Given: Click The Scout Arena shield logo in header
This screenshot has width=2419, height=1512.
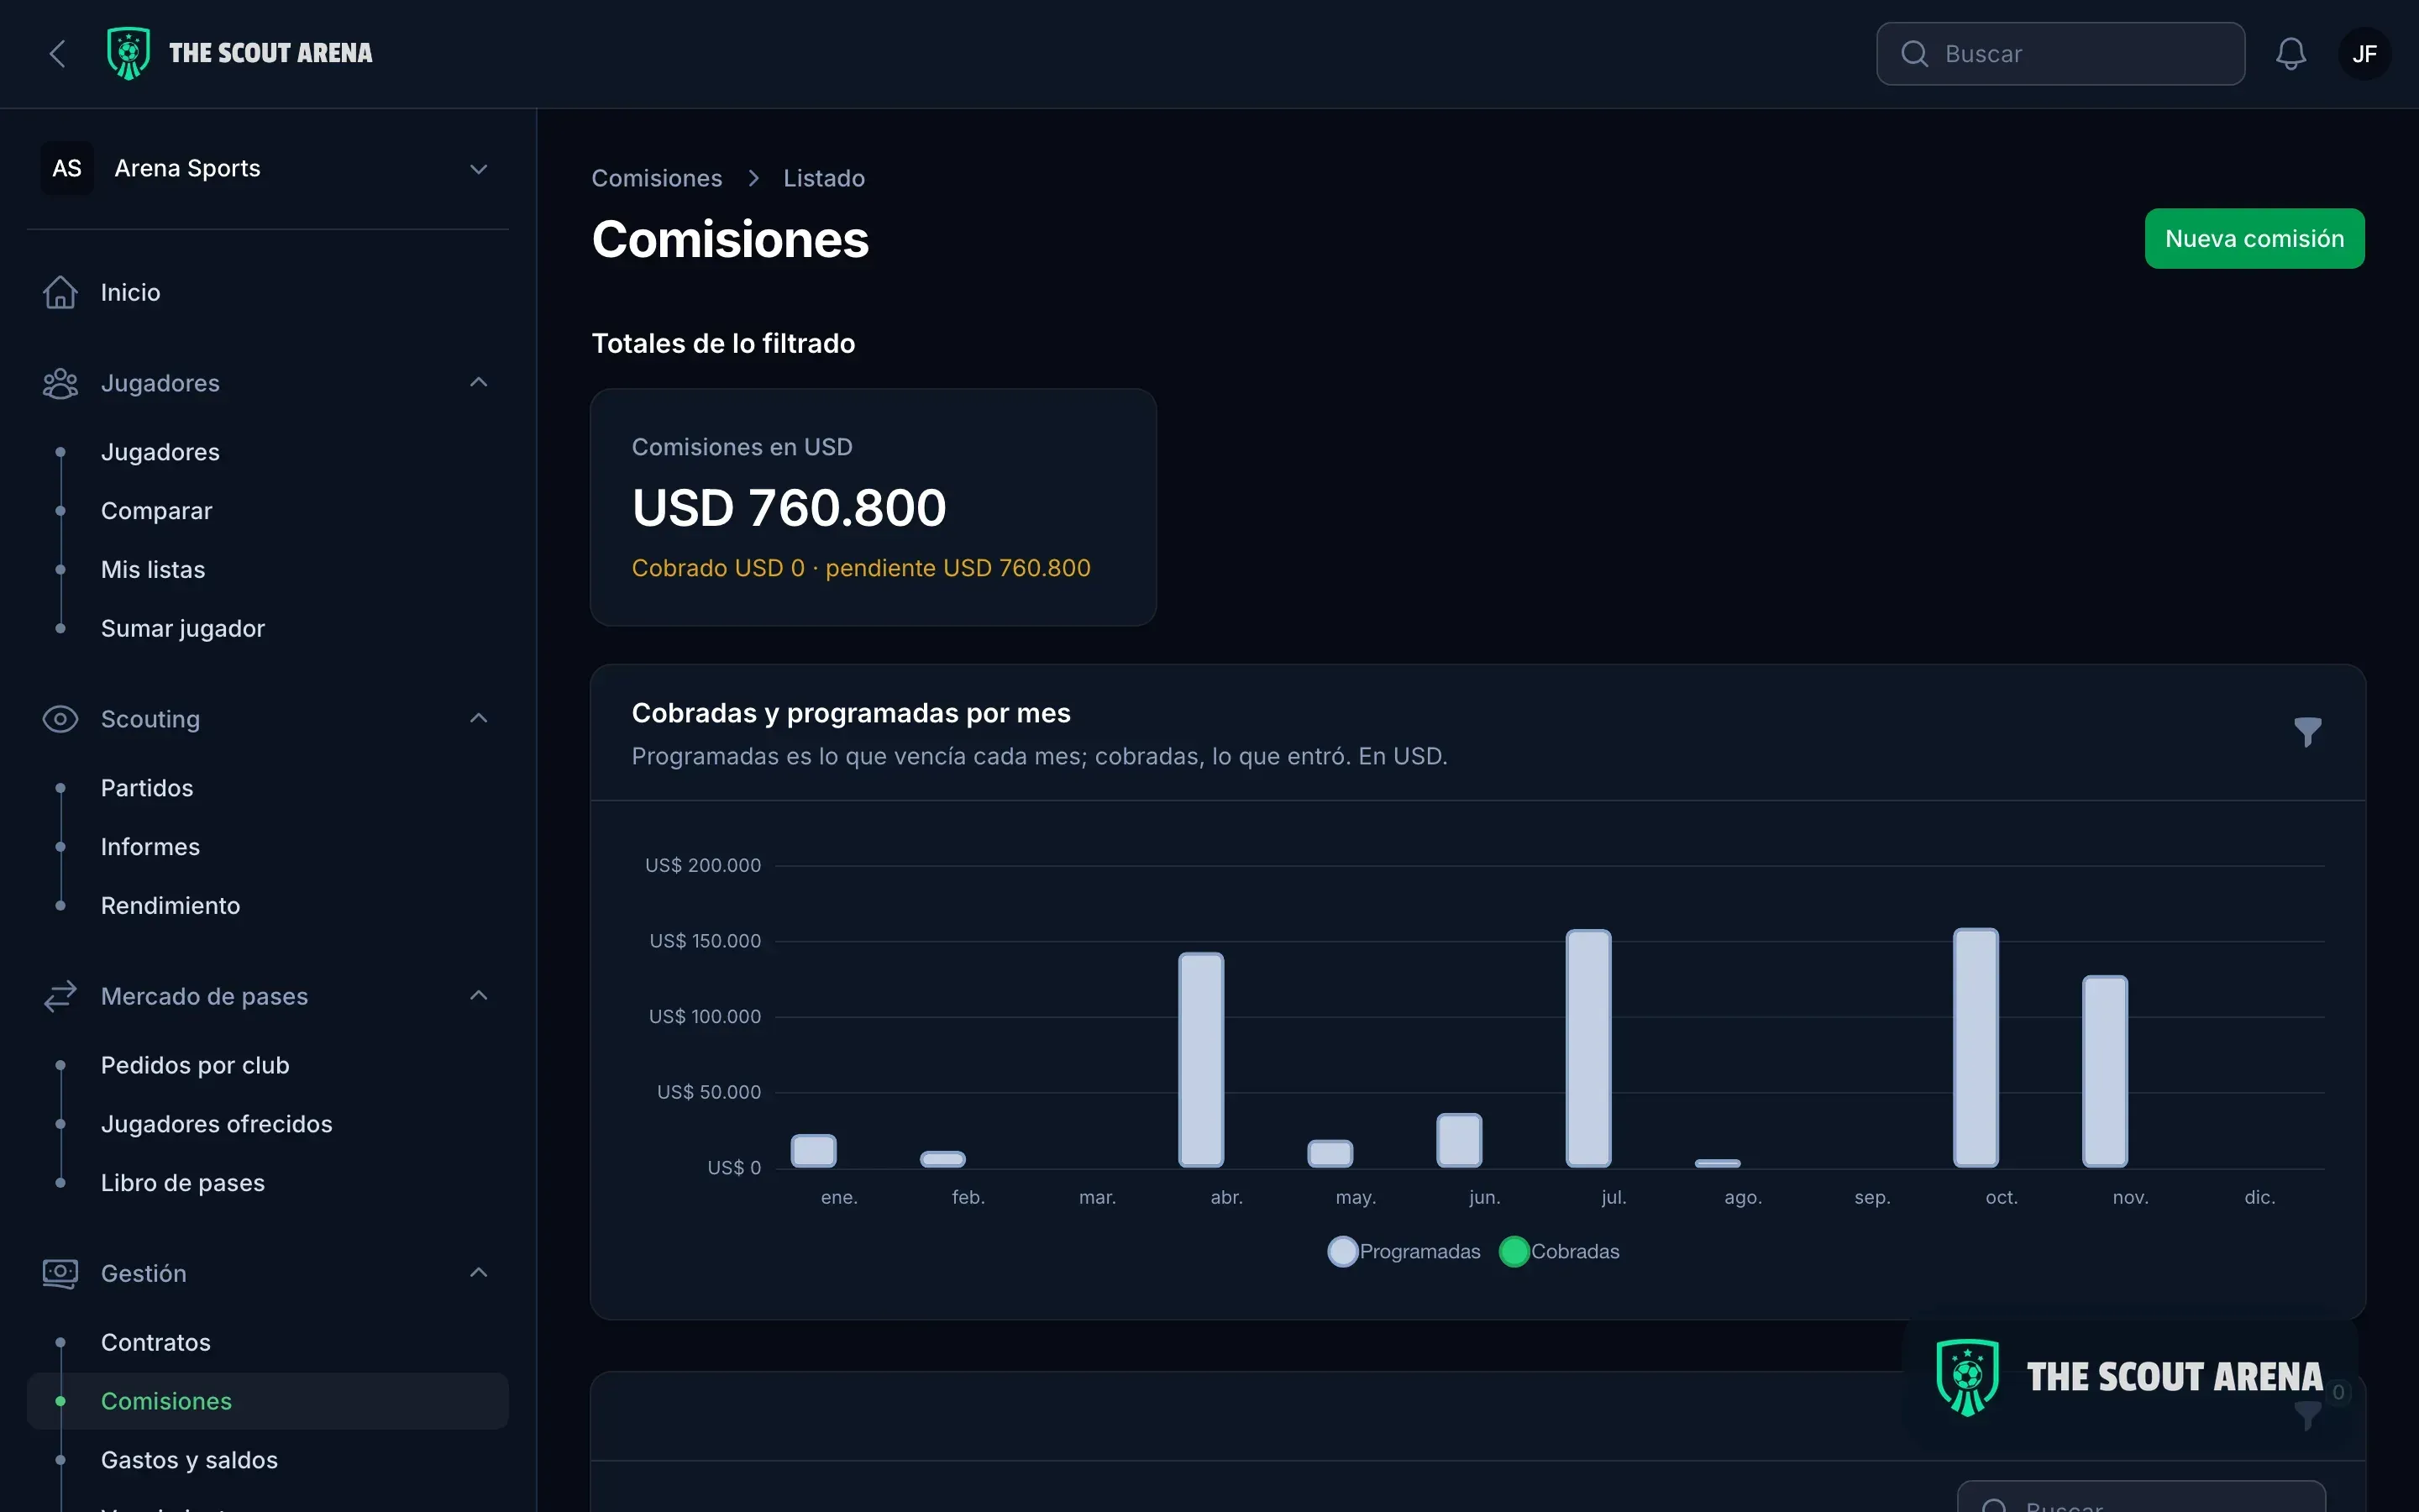Looking at the screenshot, I should pyautogui.click(x=128, y=53).
